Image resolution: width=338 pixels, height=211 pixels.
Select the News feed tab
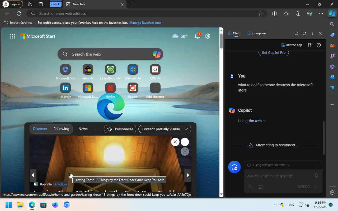83,129
